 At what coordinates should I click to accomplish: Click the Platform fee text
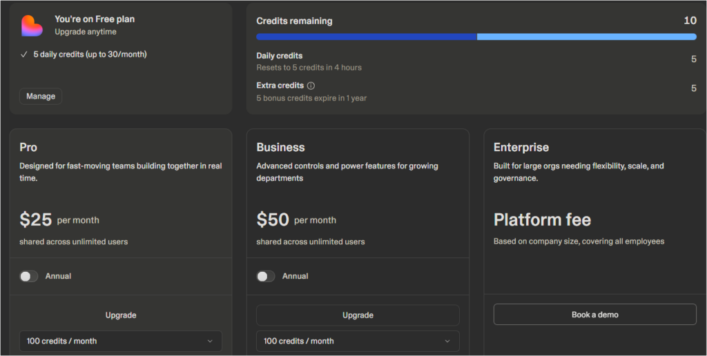pyautogui.click(x=542, y=220)
